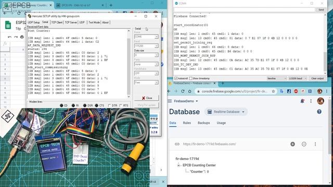Click the Hercules received data scroll-down arrow
Viewport: 333px width, 187px height.
pos(129,97)
